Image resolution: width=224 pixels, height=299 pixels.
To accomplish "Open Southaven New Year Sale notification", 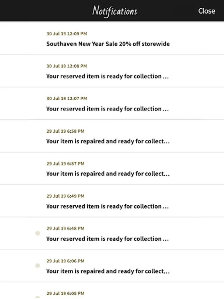I will click(108, 44).
